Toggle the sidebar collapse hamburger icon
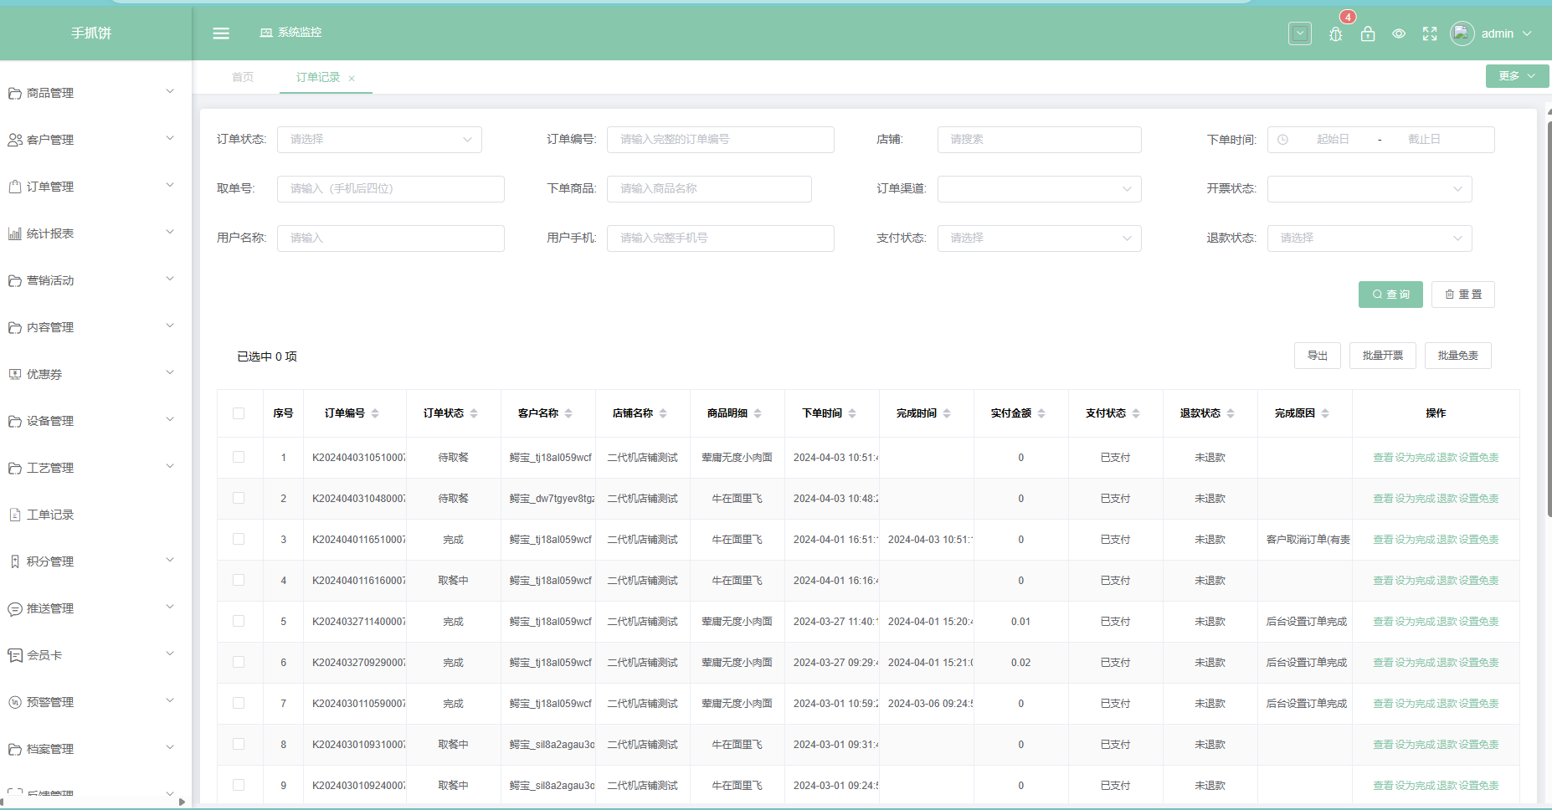Screen dimensions: 1552x810 coord(221,33)
